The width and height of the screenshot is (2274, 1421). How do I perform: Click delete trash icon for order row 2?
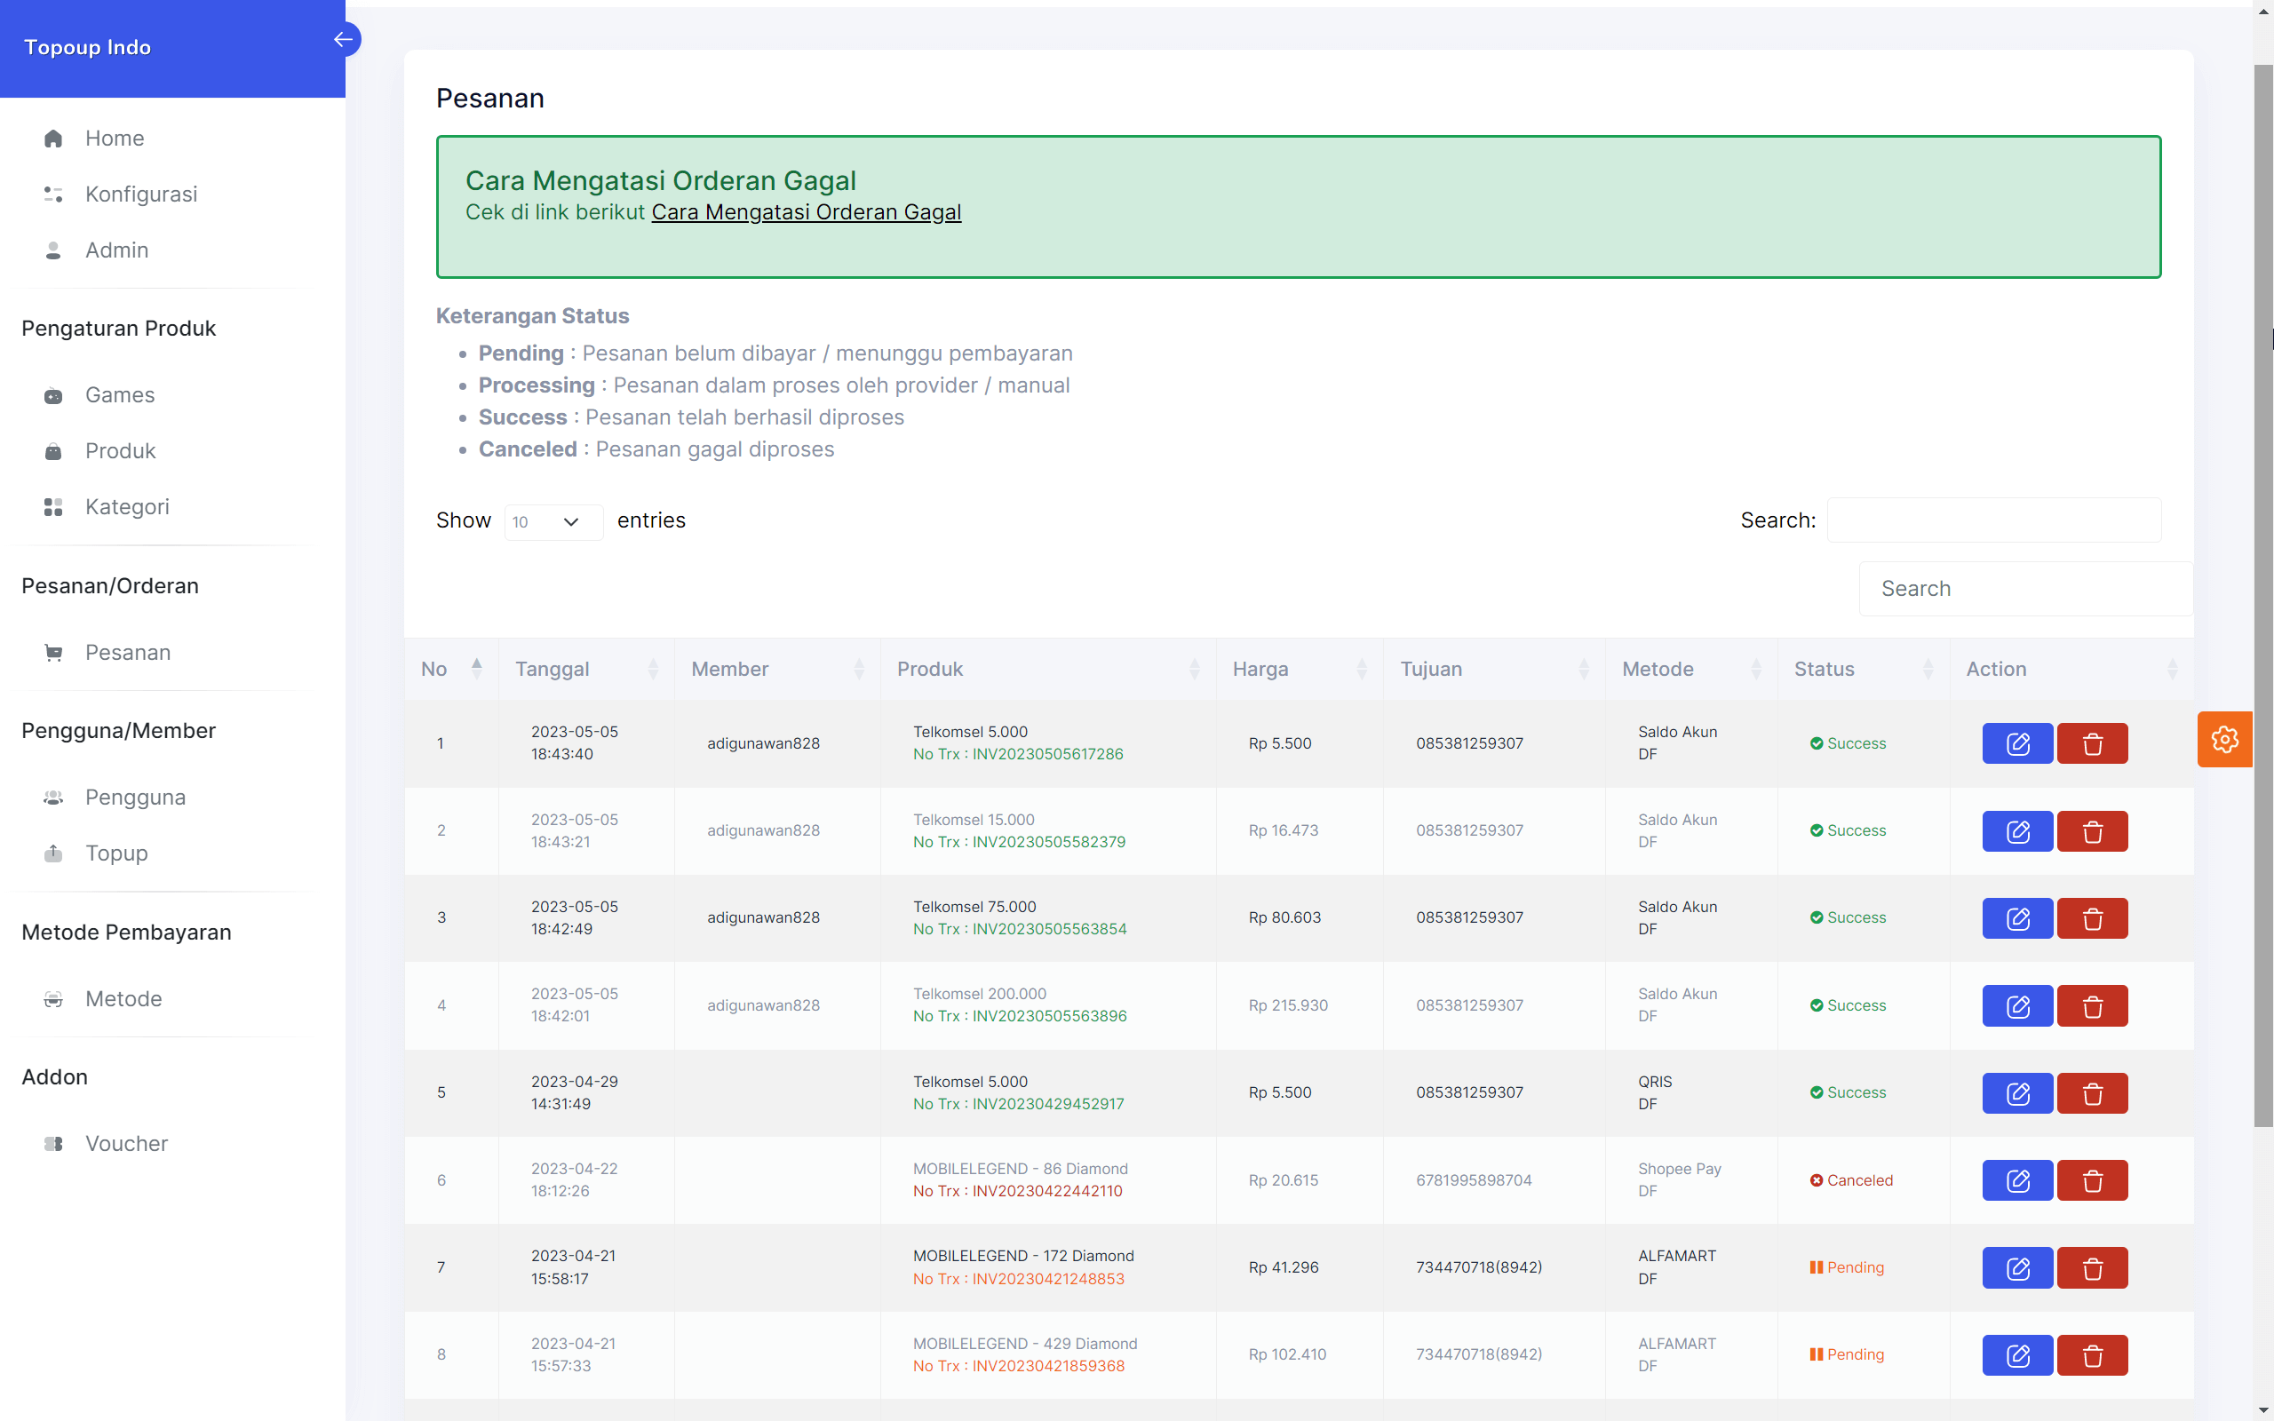[x=2092, y=832]
